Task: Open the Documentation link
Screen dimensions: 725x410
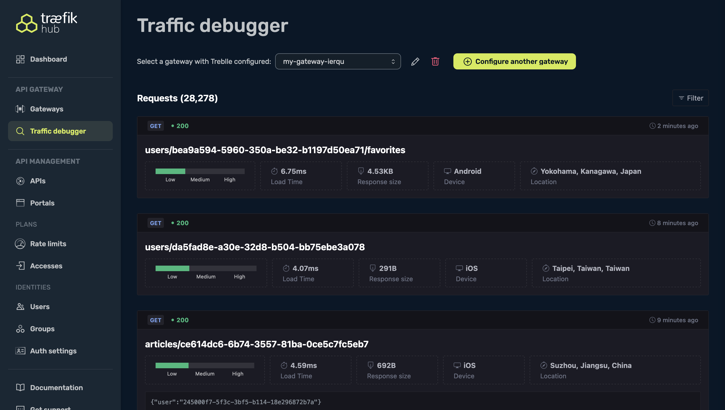Action: 56,387
